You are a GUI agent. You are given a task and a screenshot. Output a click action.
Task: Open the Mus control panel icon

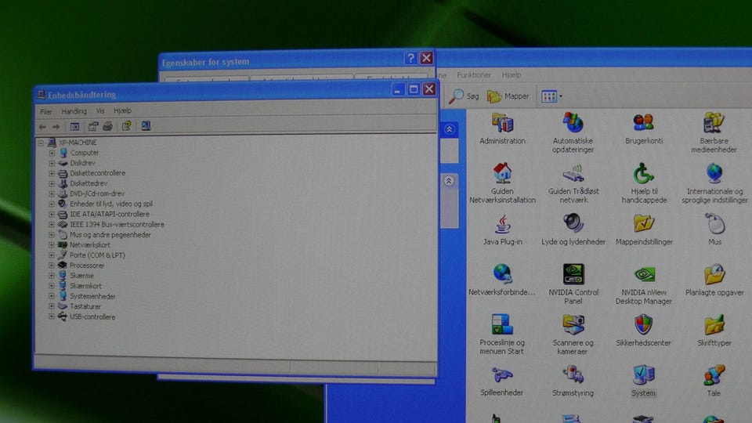(x=714, y=223)
